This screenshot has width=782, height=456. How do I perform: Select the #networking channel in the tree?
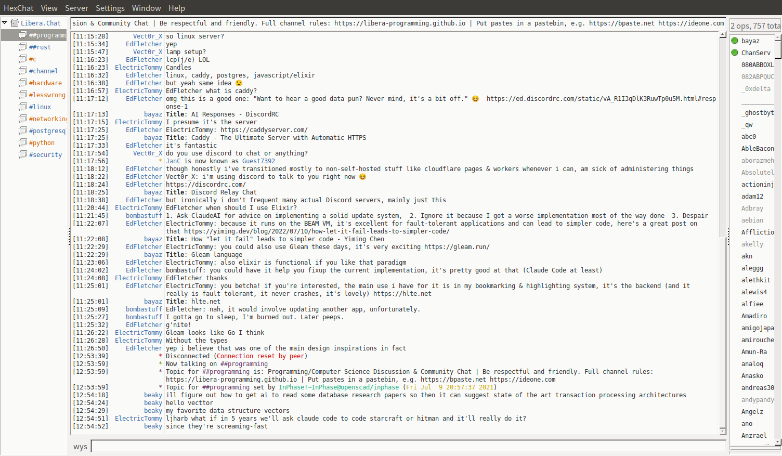(47, 119)
